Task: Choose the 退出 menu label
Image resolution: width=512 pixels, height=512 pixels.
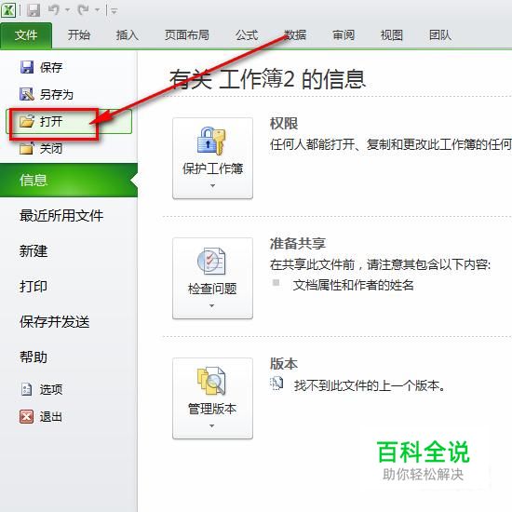Action: [51, 417]
